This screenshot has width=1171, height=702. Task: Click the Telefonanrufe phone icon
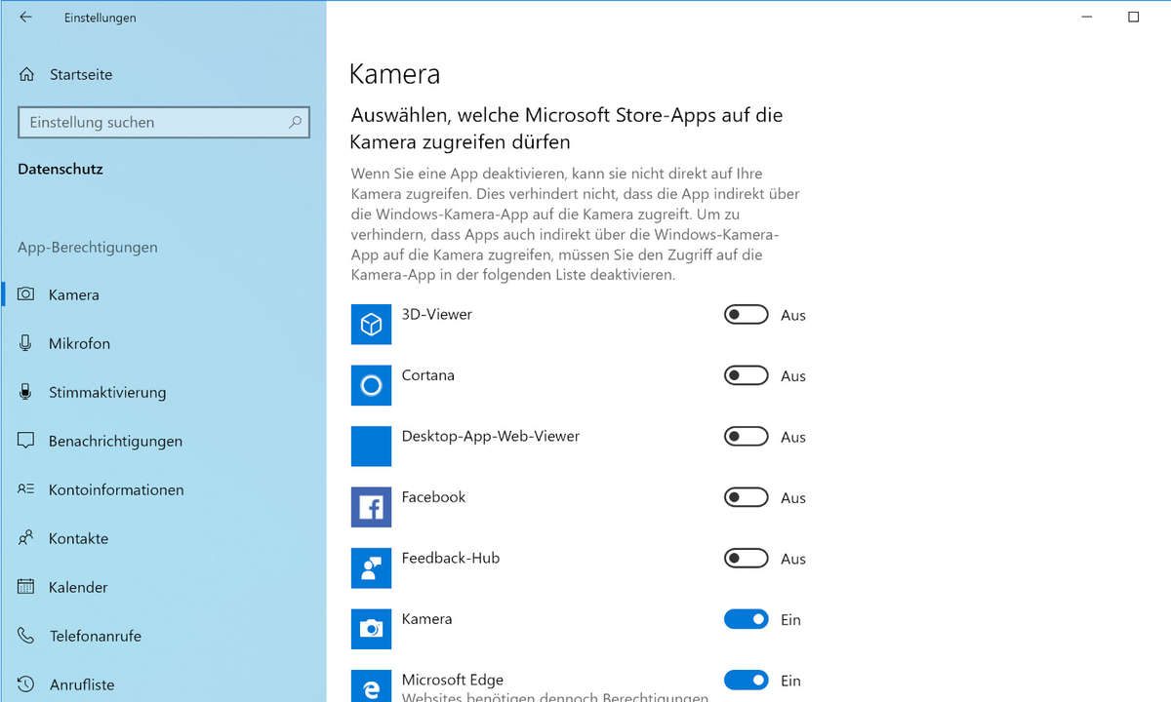point(26,636)
